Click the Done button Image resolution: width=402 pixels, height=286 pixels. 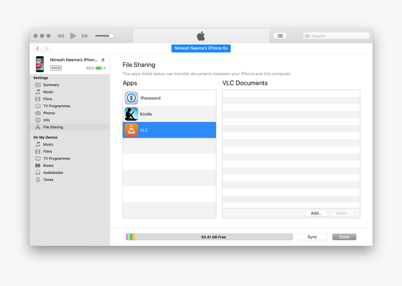pyautogui.click(x=344, y=237)
